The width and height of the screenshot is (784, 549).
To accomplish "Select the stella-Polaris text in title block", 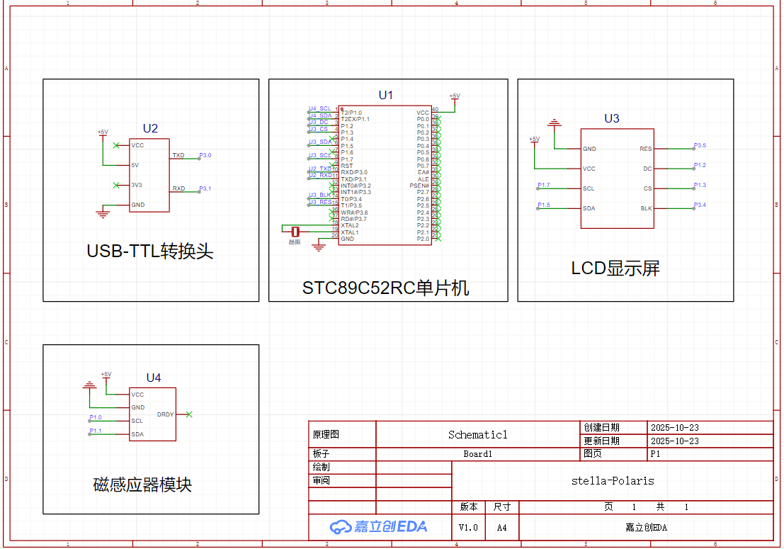I will point(613,480).
